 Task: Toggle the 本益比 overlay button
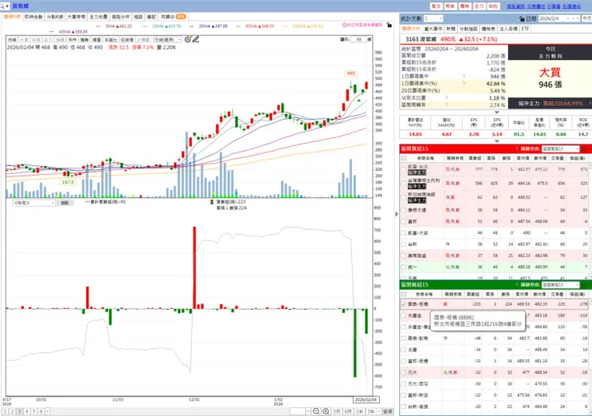point(110,40)
